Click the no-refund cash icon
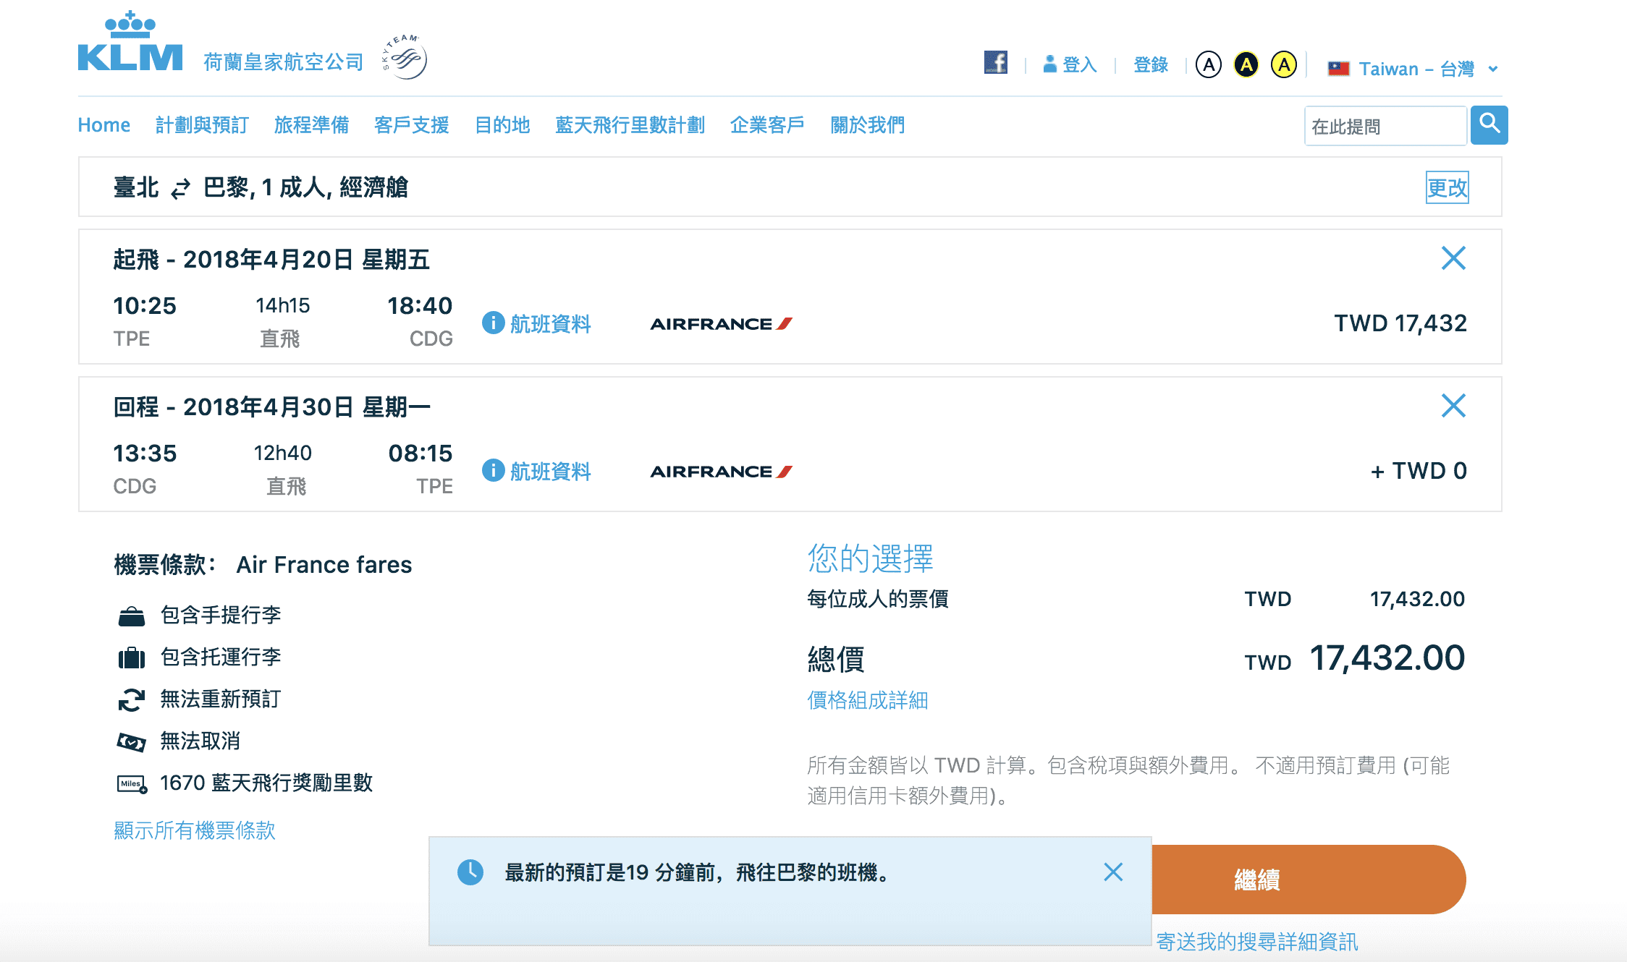 pyautogui.click(x=131, y=741)
